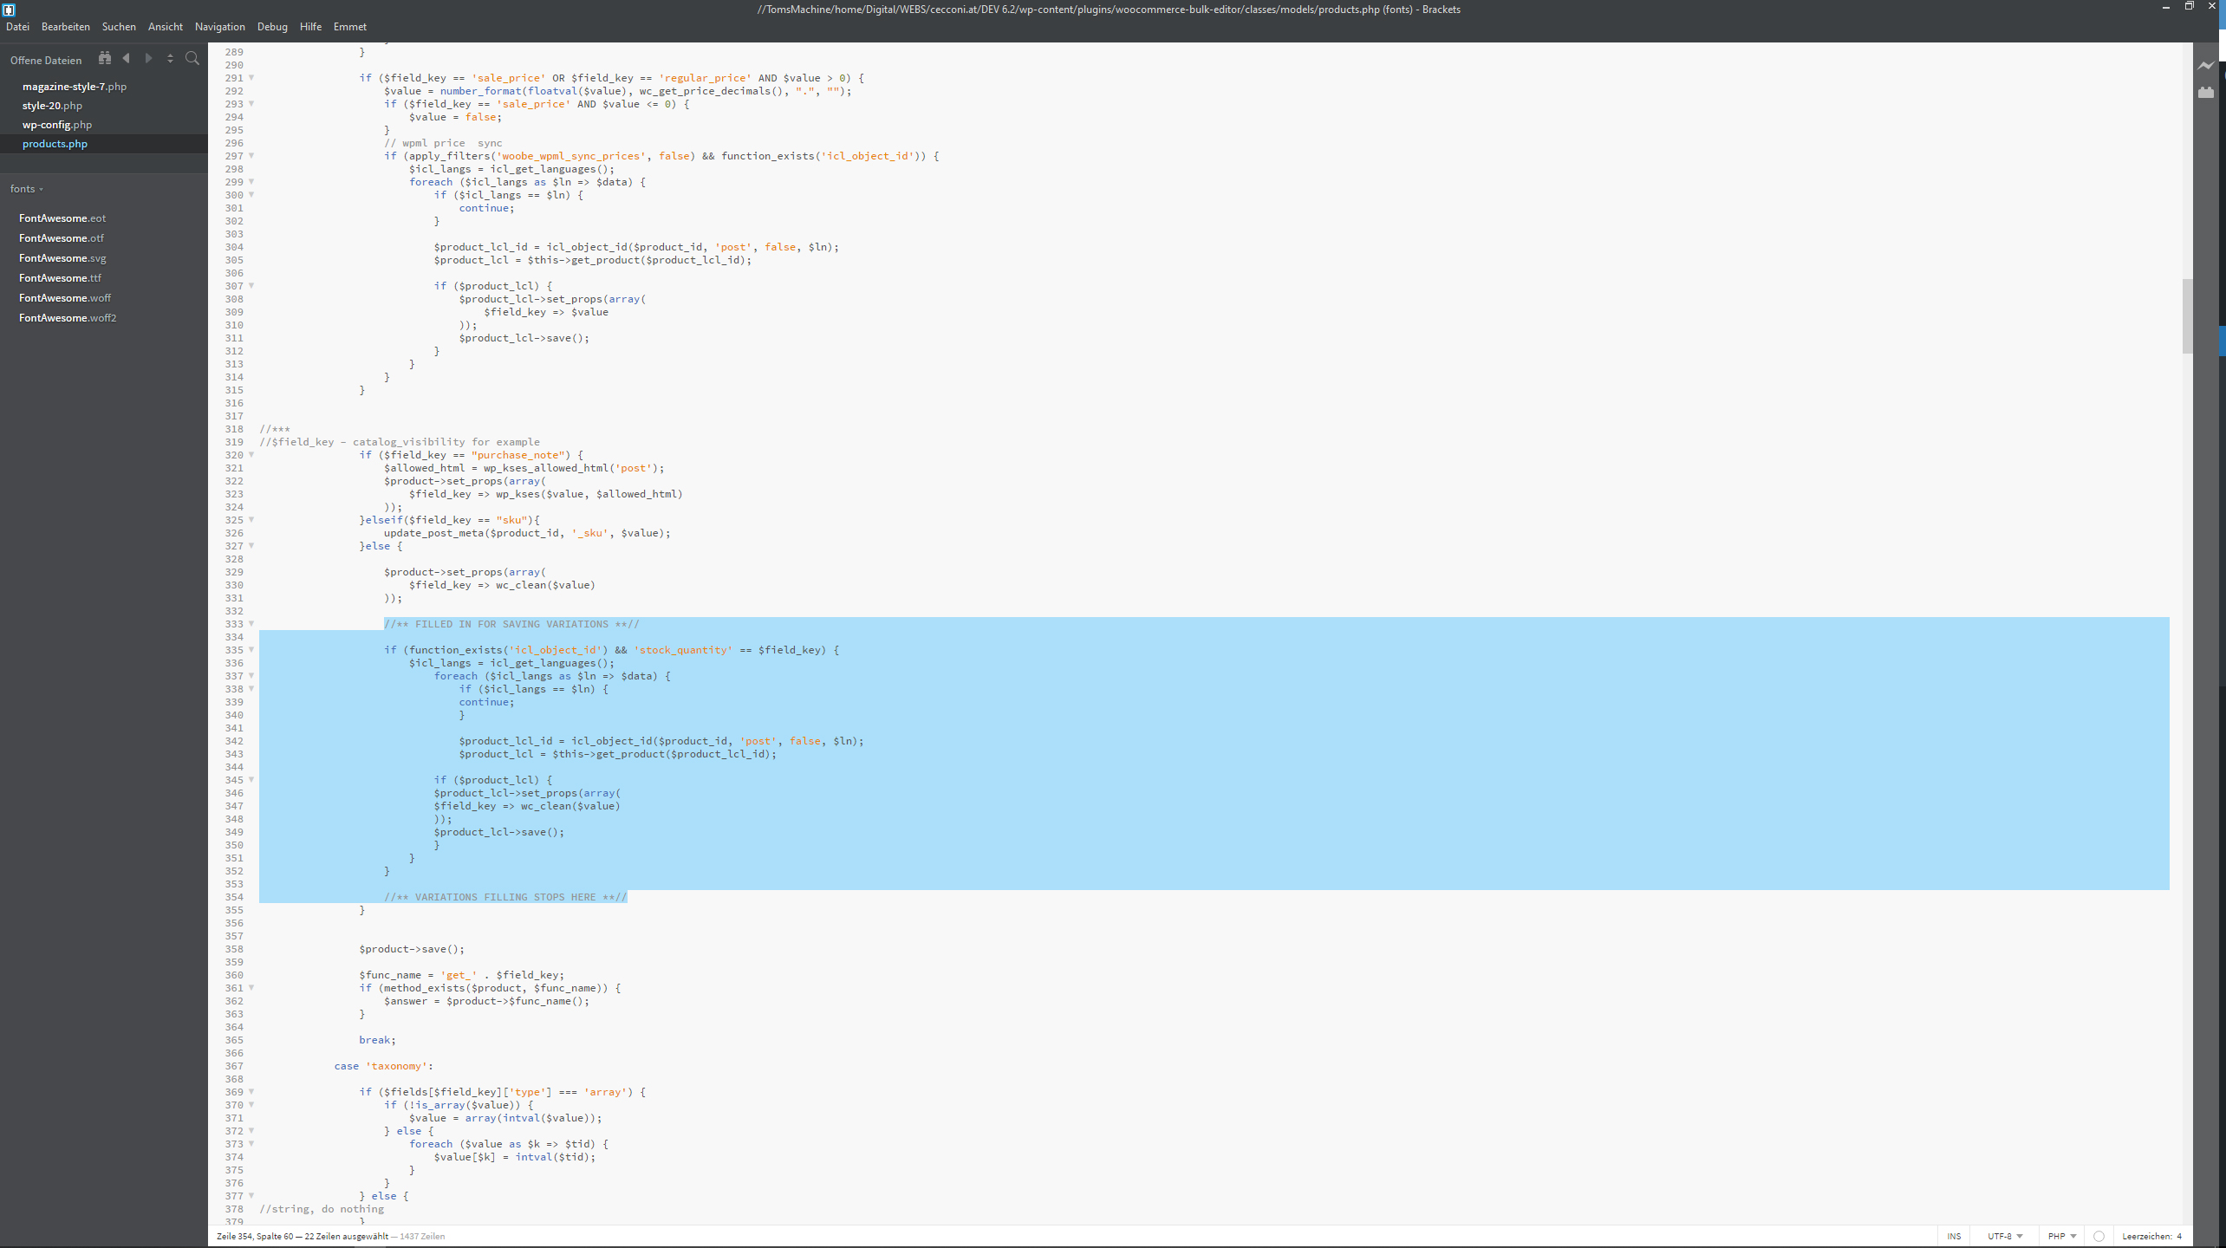Screen dimensions: 2226x1248
Task: Open Live Preview with the lightning bolt icon
Action: pyautogui.click(x=2206, y=65)
